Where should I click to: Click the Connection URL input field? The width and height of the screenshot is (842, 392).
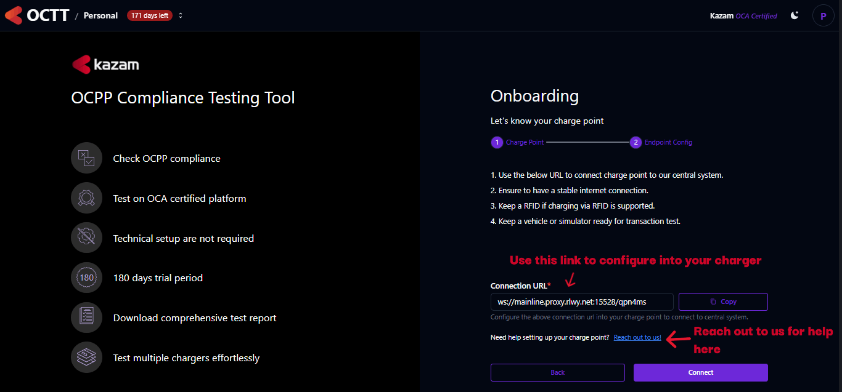click(x=582, y=302)
